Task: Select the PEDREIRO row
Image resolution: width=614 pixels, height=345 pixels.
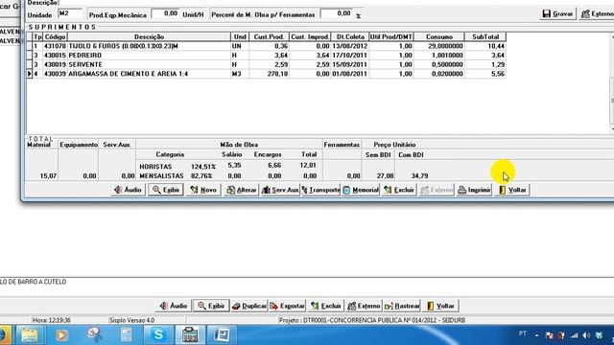Action: tap(267, 56)
